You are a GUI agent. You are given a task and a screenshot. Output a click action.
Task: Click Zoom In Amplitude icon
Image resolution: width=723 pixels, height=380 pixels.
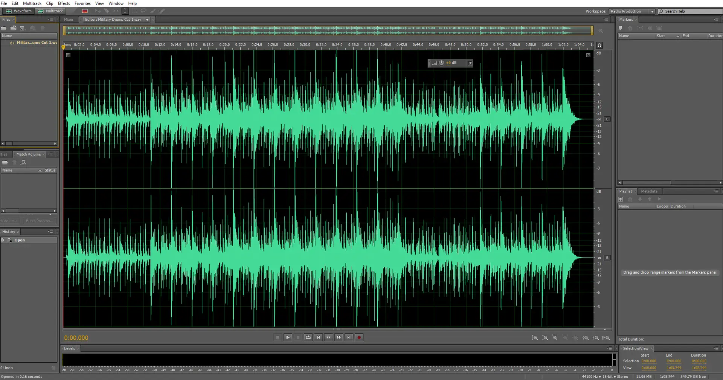[x=535, y=338]
